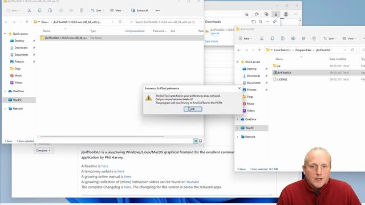Screen dimensions: 365x205
Task: Click New button in right Explorer window
Action: click(245, 39)
